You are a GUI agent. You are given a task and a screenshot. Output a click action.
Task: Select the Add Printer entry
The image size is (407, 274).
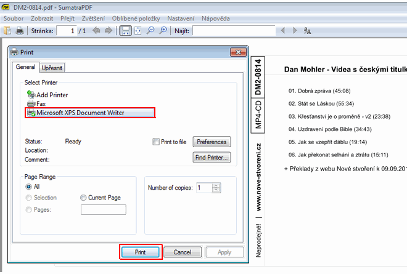[47, 95]
